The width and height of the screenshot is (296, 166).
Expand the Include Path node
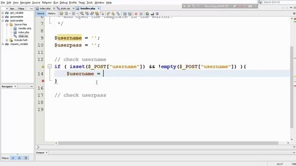coord(7,40)
